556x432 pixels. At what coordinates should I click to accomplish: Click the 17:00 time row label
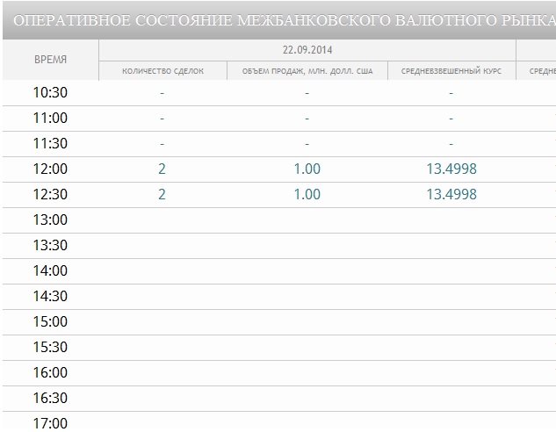point(50,423)
